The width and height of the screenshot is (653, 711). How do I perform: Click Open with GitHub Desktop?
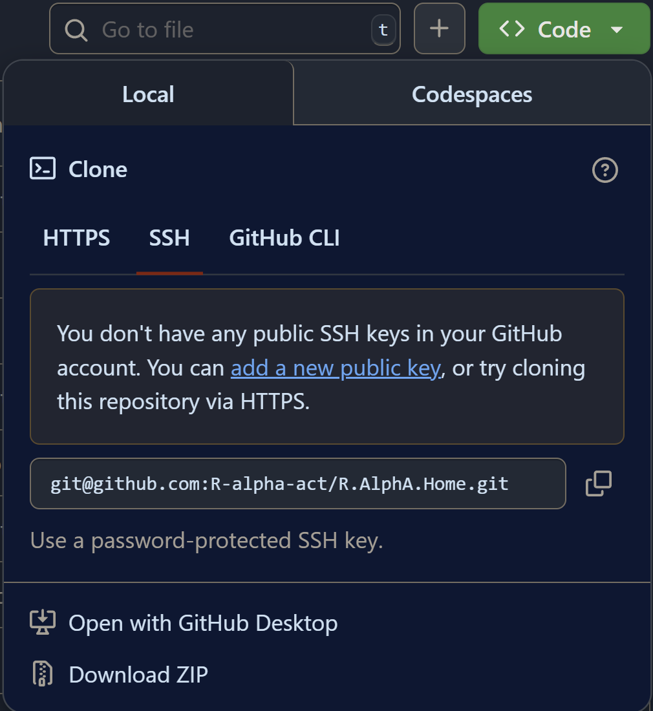click(203, 623)
